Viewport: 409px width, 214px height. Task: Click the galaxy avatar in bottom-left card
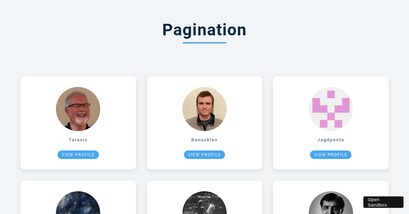tap(78, 203)
